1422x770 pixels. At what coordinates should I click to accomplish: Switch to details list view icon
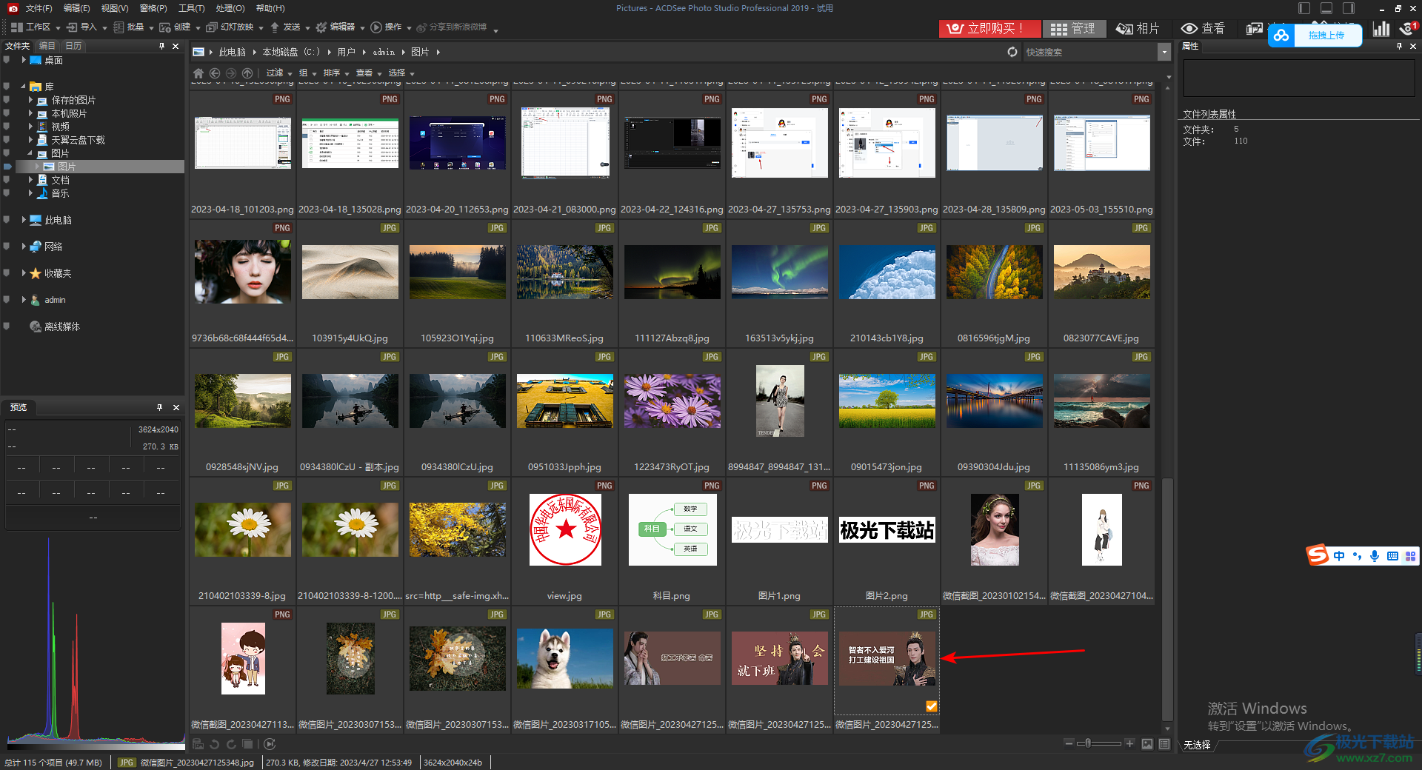click(x=1164, y=744)
